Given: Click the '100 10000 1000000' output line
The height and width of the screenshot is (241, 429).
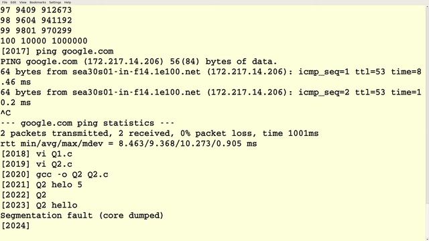Looking at the screenshot, I should point(44,41).
